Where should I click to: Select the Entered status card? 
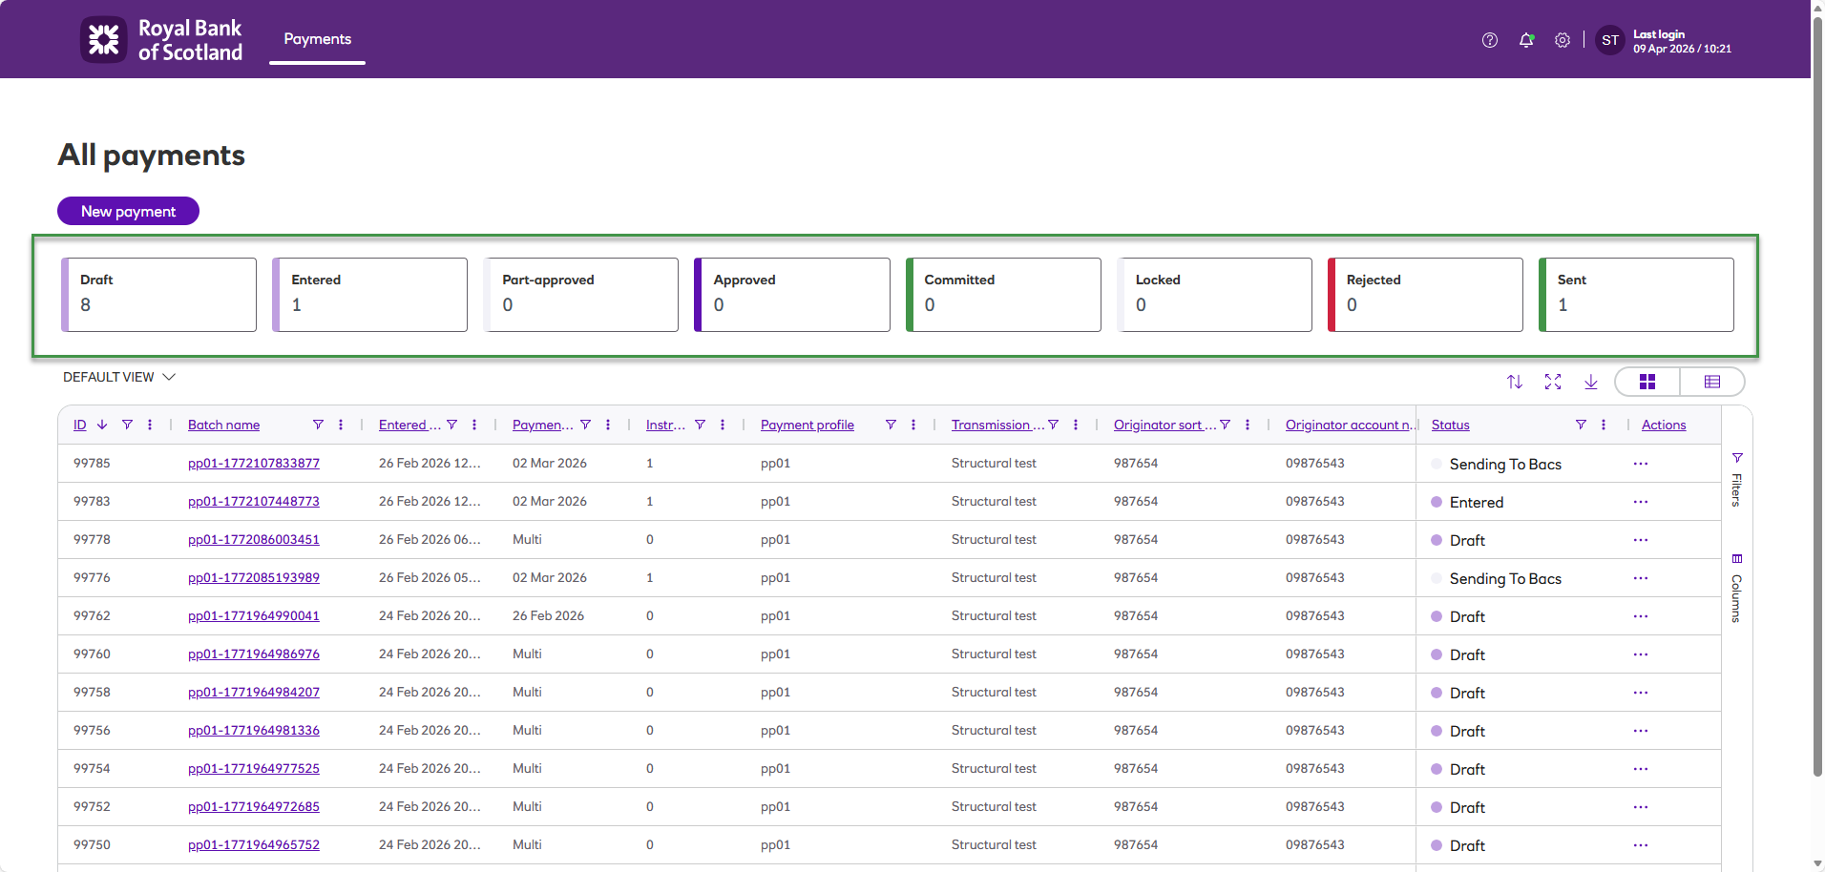[x=369, y=295]
